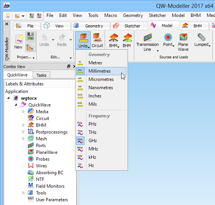This screenshot has height=205, width=215.
Task: Switch to the Sketcher ribbon tab
Action: click(129, 26)
